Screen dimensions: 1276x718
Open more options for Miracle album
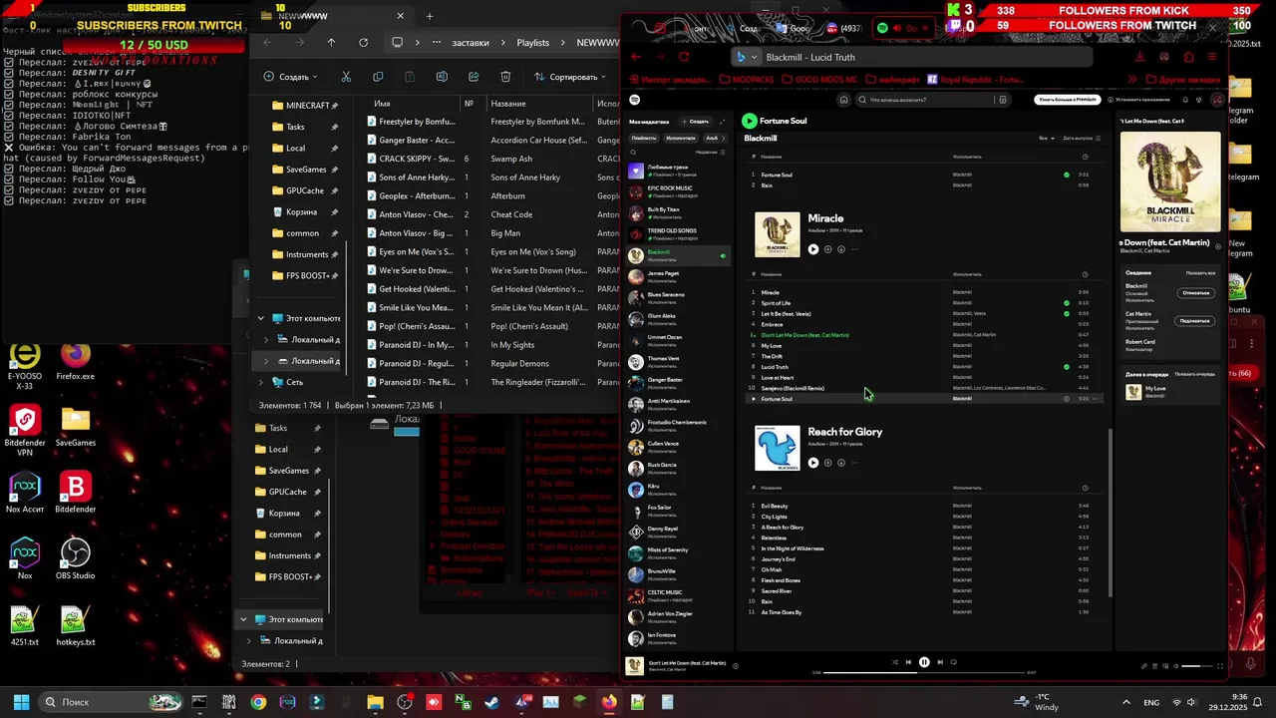(x=854, y=249)
